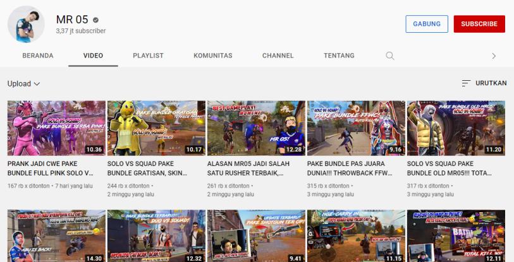Click the yellow jacket thumbnail with 11.20 duration

click(456, 128)
